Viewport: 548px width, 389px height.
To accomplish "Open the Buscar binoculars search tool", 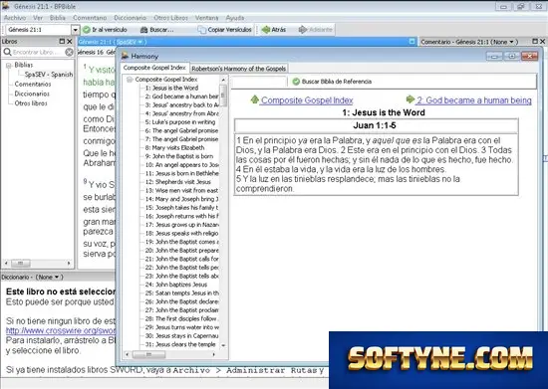I will [143, 30].
